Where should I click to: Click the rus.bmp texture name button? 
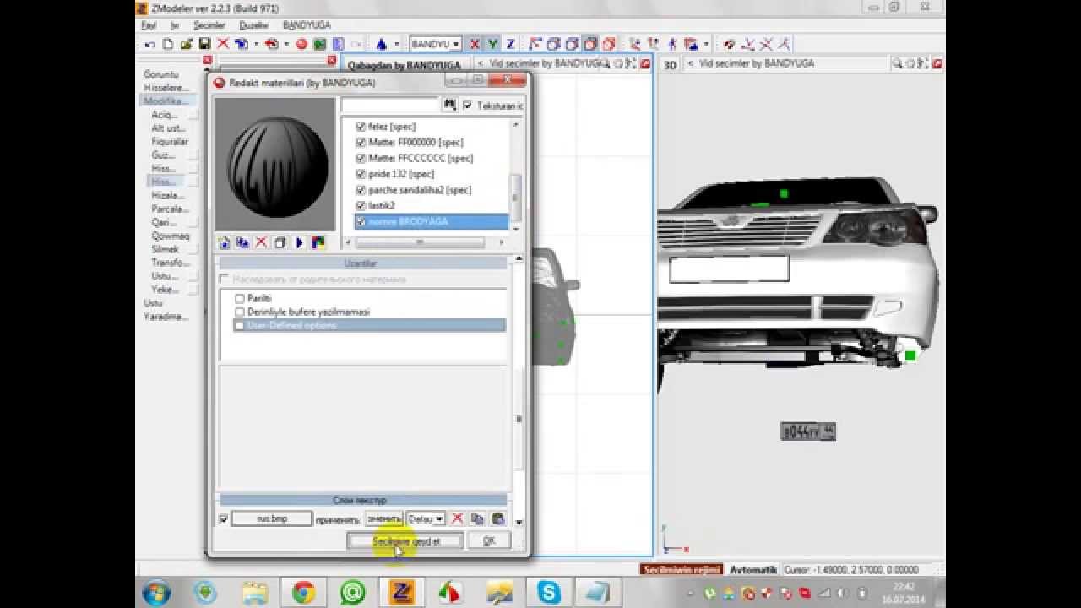(x=272, y=518)
